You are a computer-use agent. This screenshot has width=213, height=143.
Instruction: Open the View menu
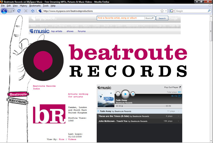pos(15,6)
